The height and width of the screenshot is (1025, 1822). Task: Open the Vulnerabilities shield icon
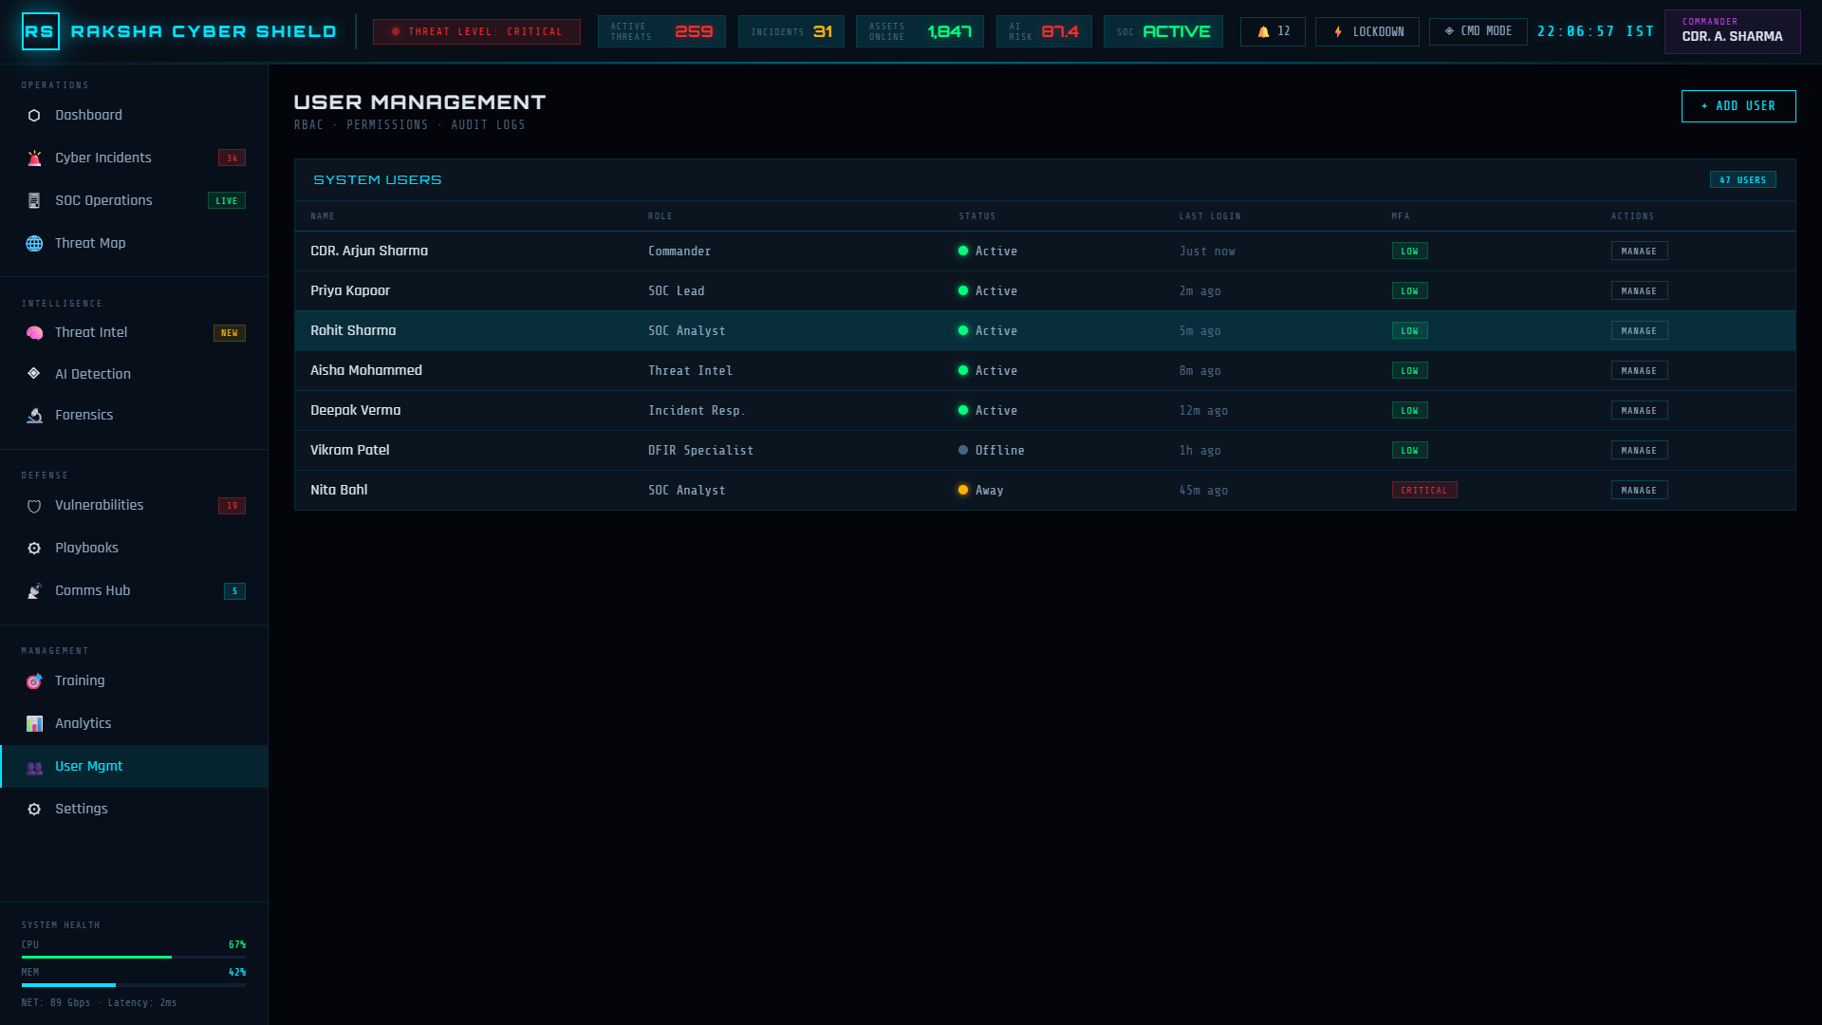(34, 506)
